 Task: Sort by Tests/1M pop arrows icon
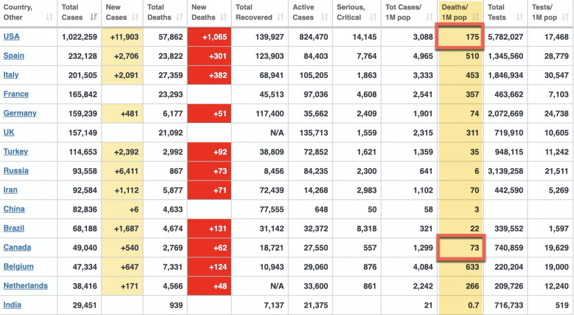565,17
